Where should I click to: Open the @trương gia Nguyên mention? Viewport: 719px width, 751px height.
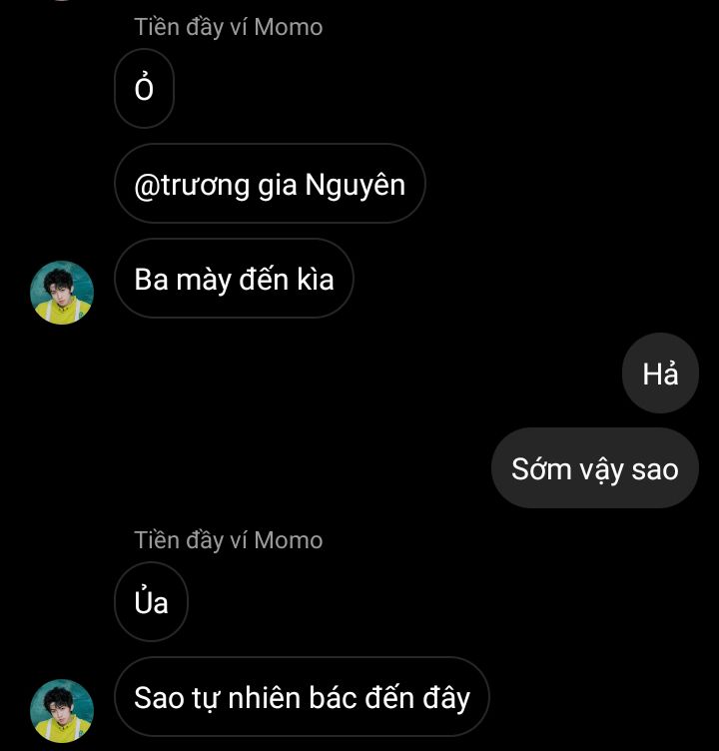(270, 184)
